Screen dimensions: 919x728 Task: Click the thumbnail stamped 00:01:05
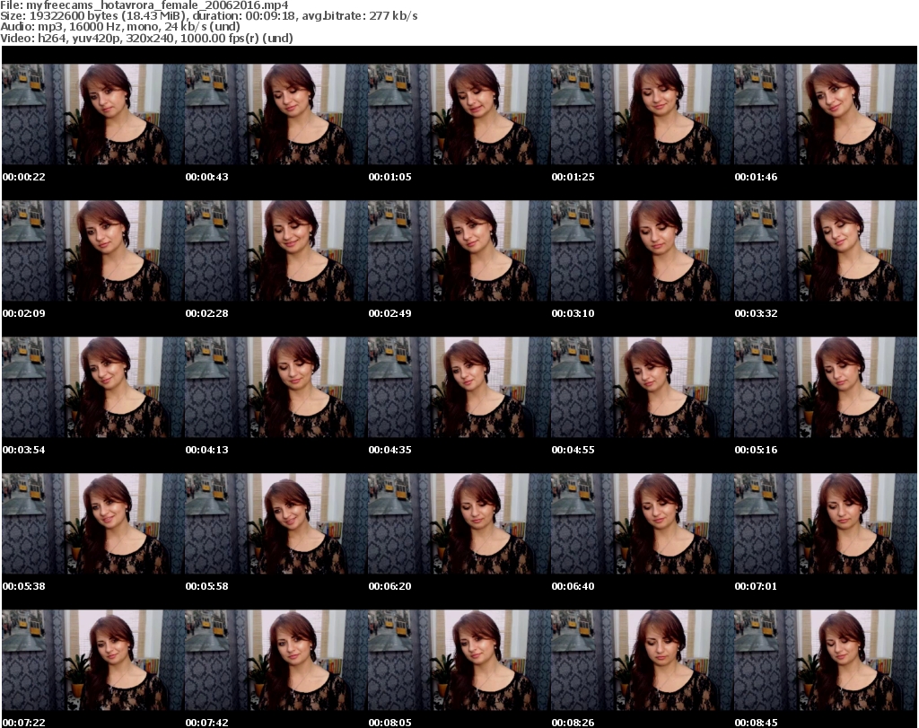click(459, 114)
